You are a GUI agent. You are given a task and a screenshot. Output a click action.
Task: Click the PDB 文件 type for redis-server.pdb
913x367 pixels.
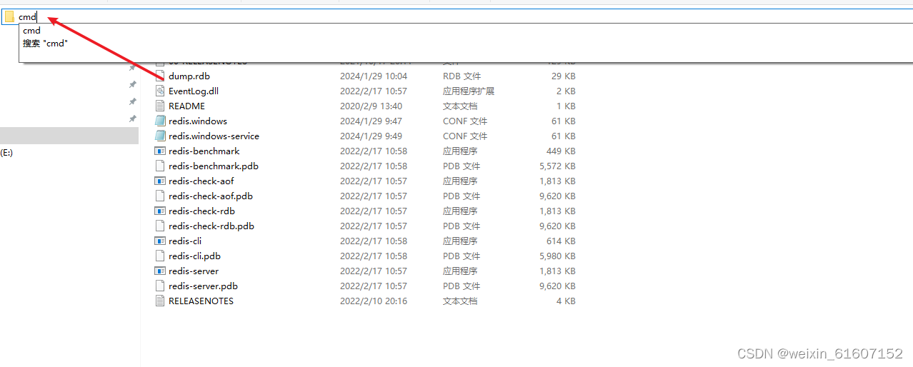click(x=462, y=286)
